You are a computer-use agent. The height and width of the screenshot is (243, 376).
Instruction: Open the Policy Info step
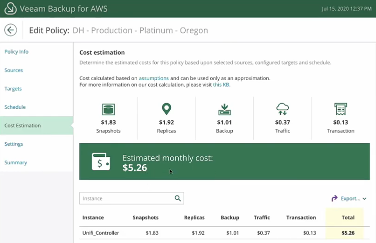tap(17, 52)
